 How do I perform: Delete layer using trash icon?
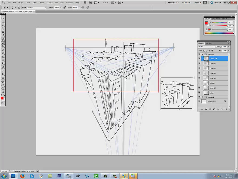(x=226, y=109)
